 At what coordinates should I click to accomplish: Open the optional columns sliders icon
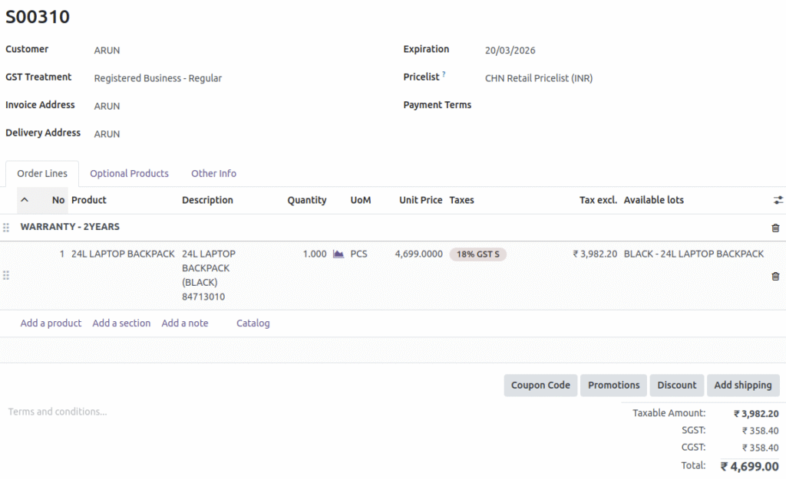[x=778, y=199]
